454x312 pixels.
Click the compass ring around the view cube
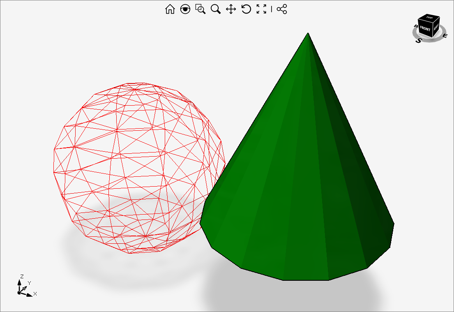(429, 42)
